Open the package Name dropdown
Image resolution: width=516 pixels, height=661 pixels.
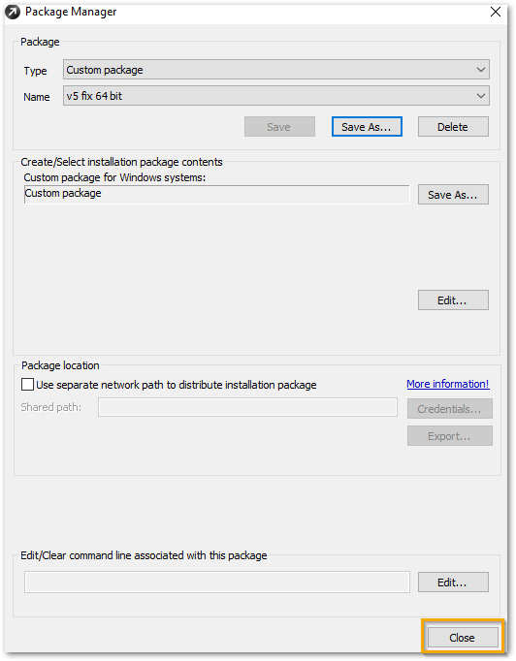pyautogui.click(x=276, y=96)
